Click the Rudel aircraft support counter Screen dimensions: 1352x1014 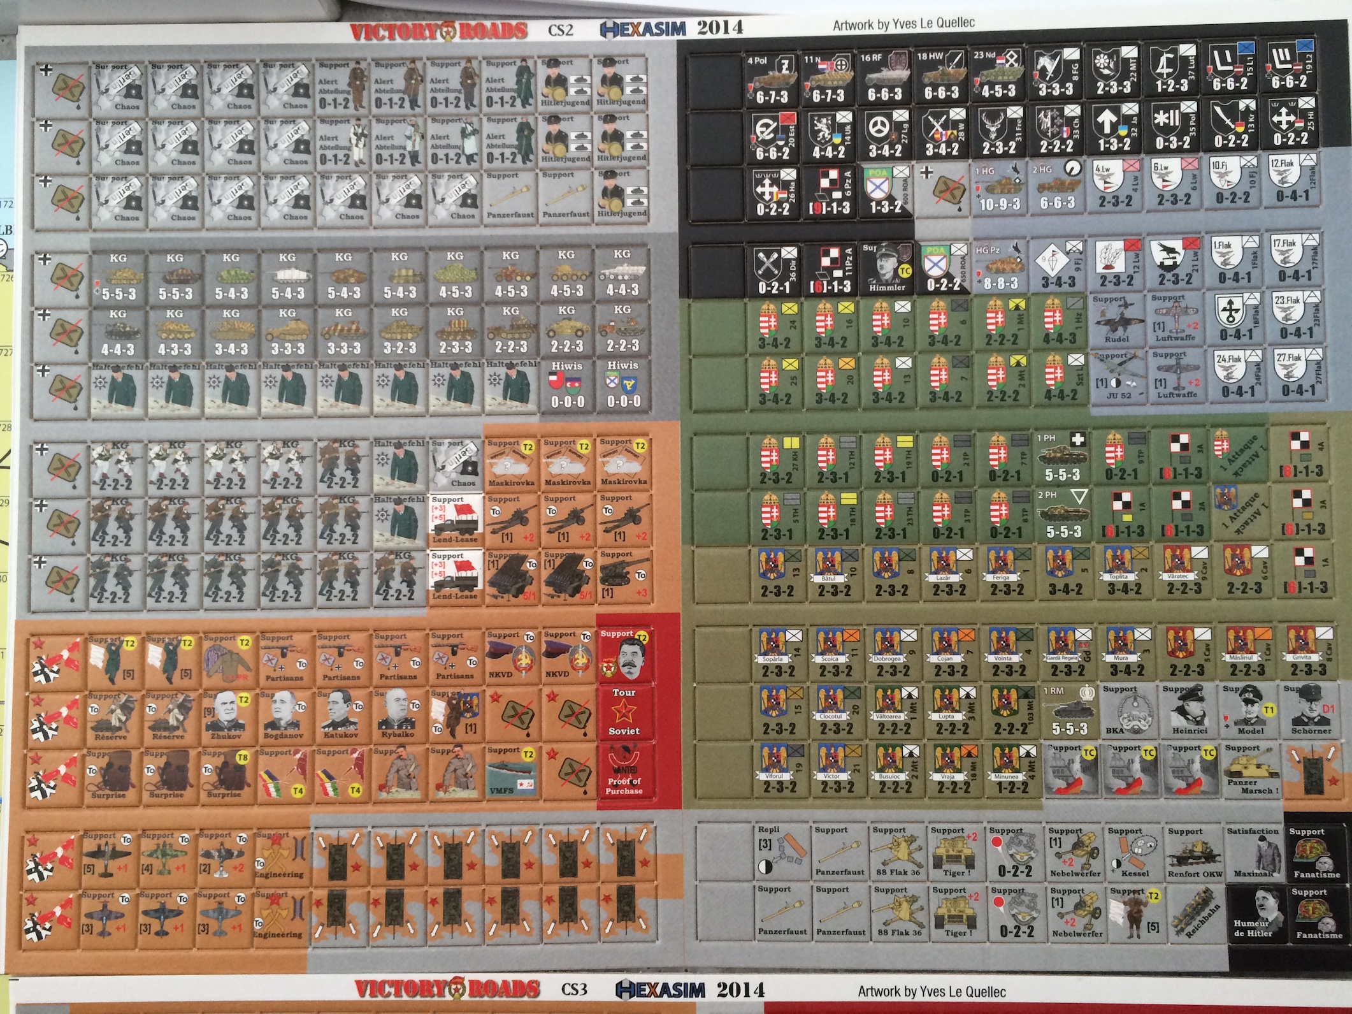1116,319
